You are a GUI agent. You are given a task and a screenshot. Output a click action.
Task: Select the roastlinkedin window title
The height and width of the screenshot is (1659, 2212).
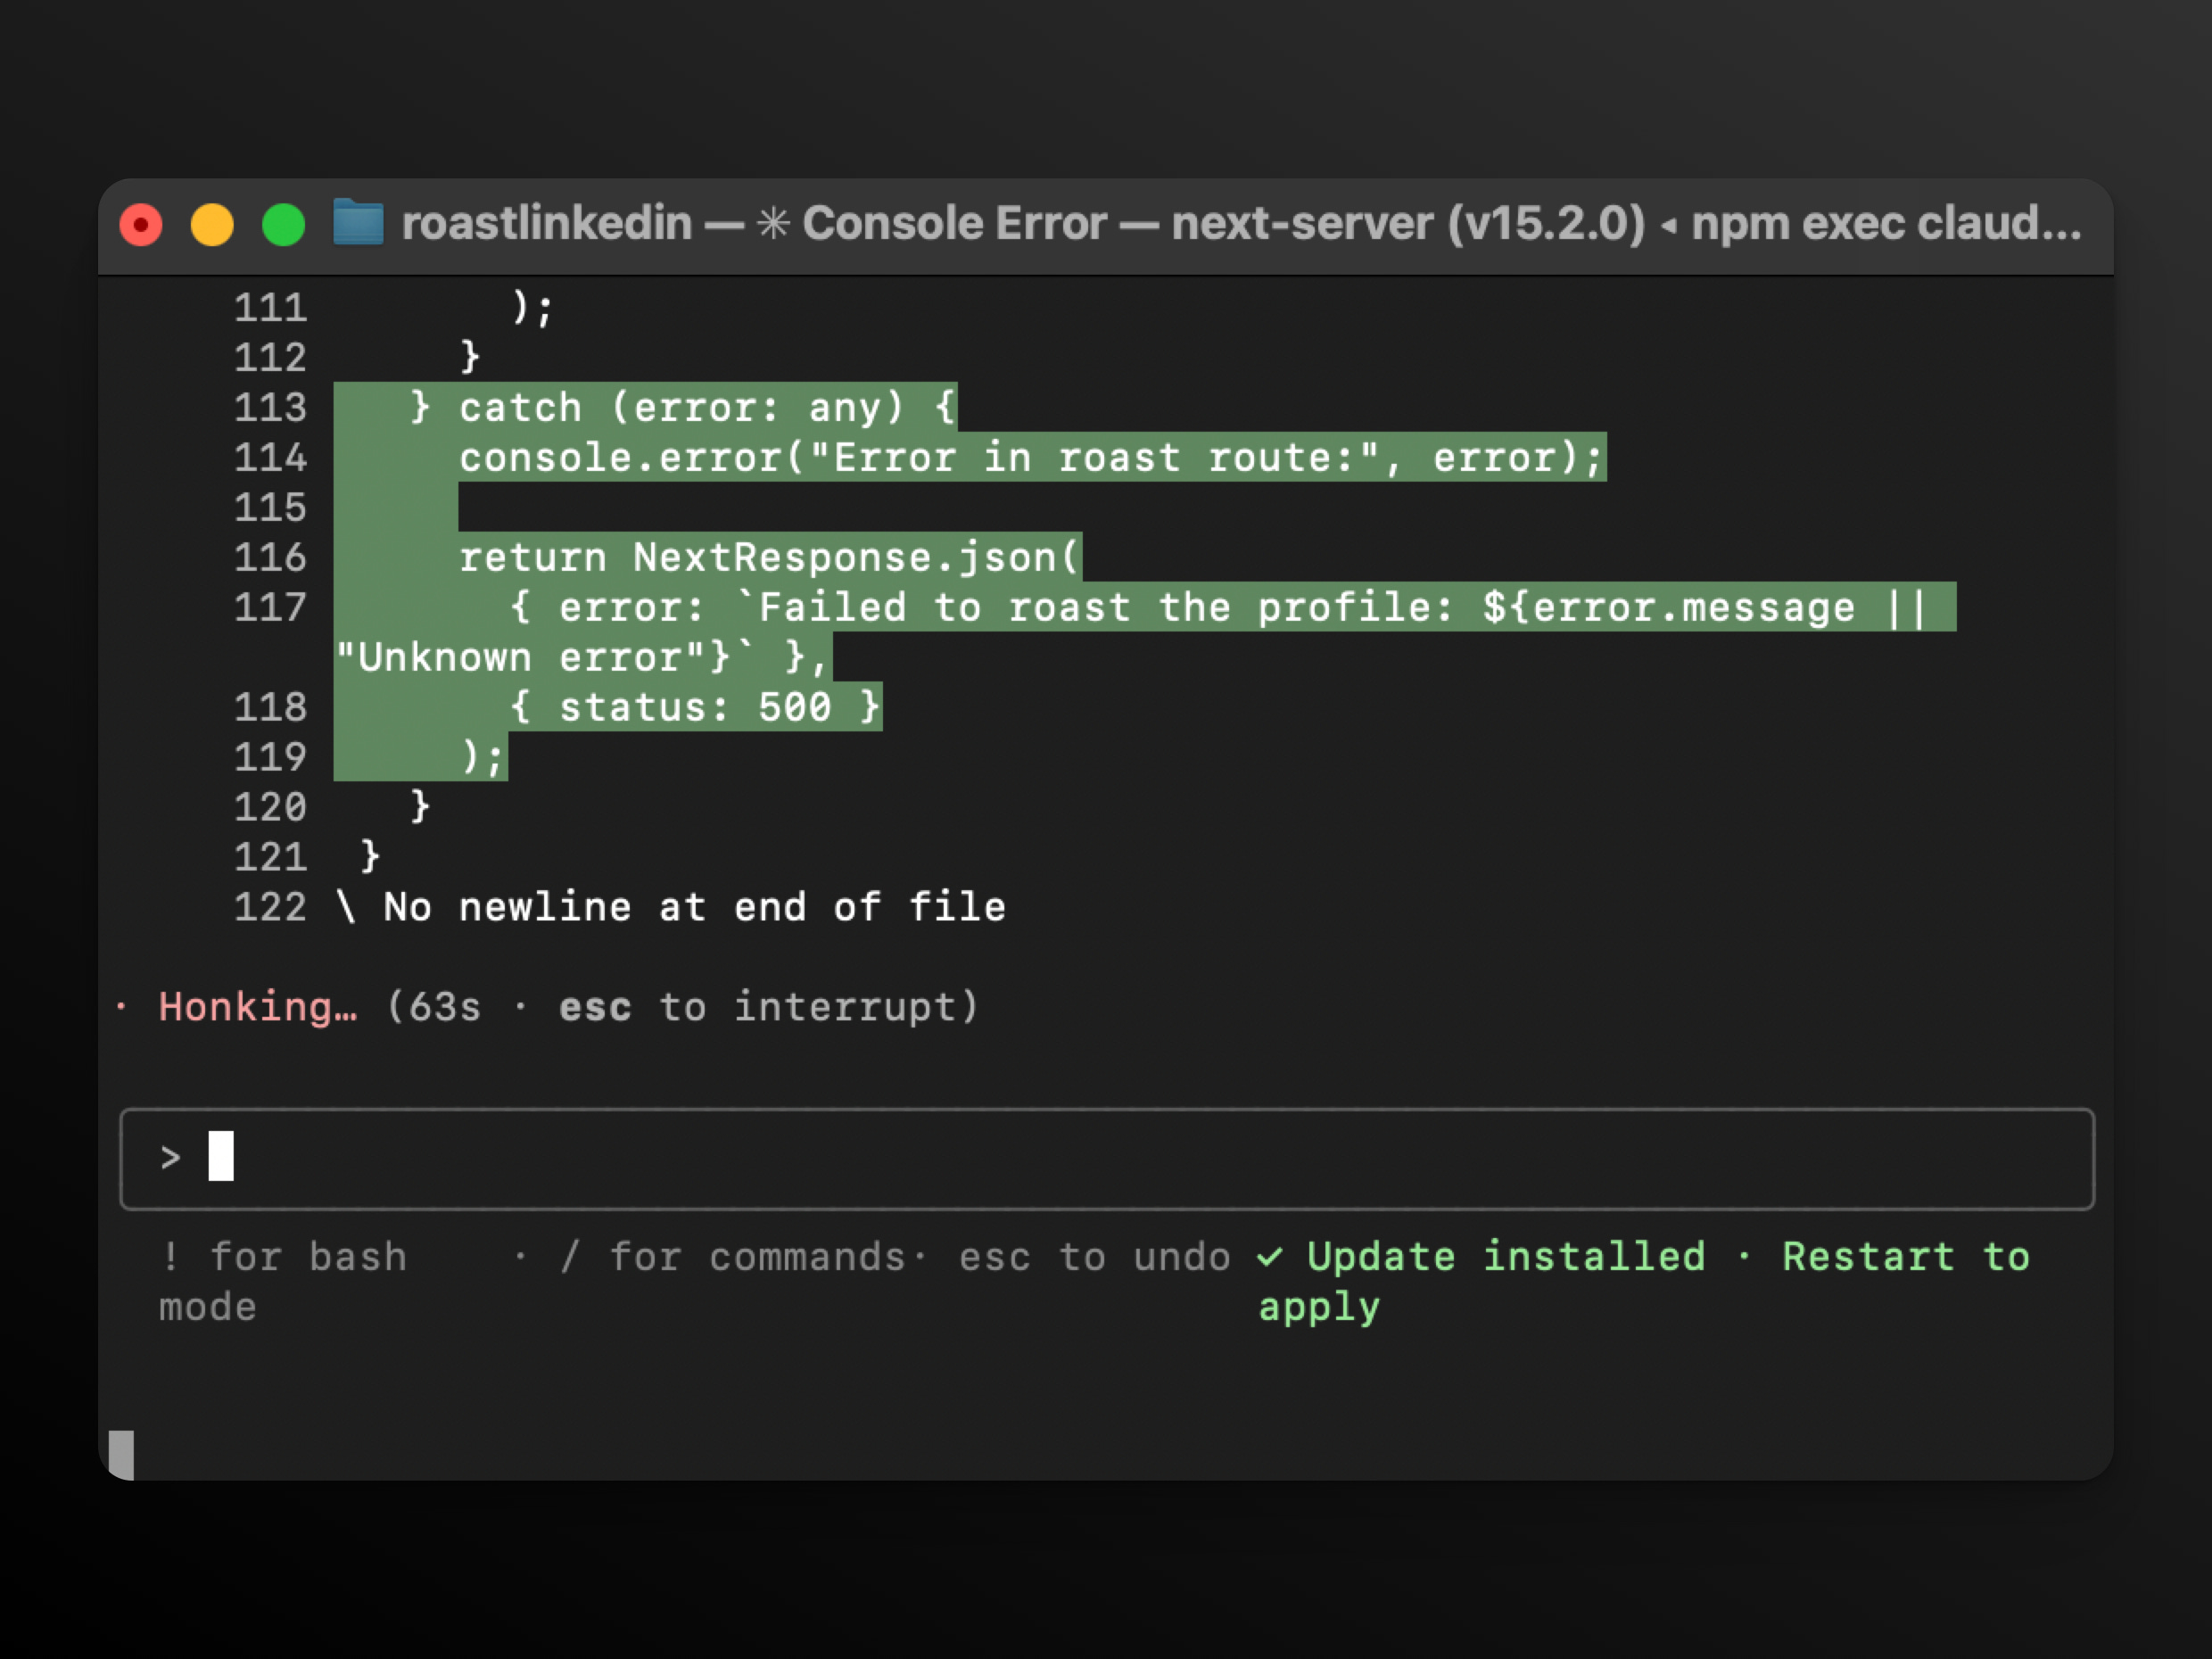pyautogui.click(x=549, y=224)
